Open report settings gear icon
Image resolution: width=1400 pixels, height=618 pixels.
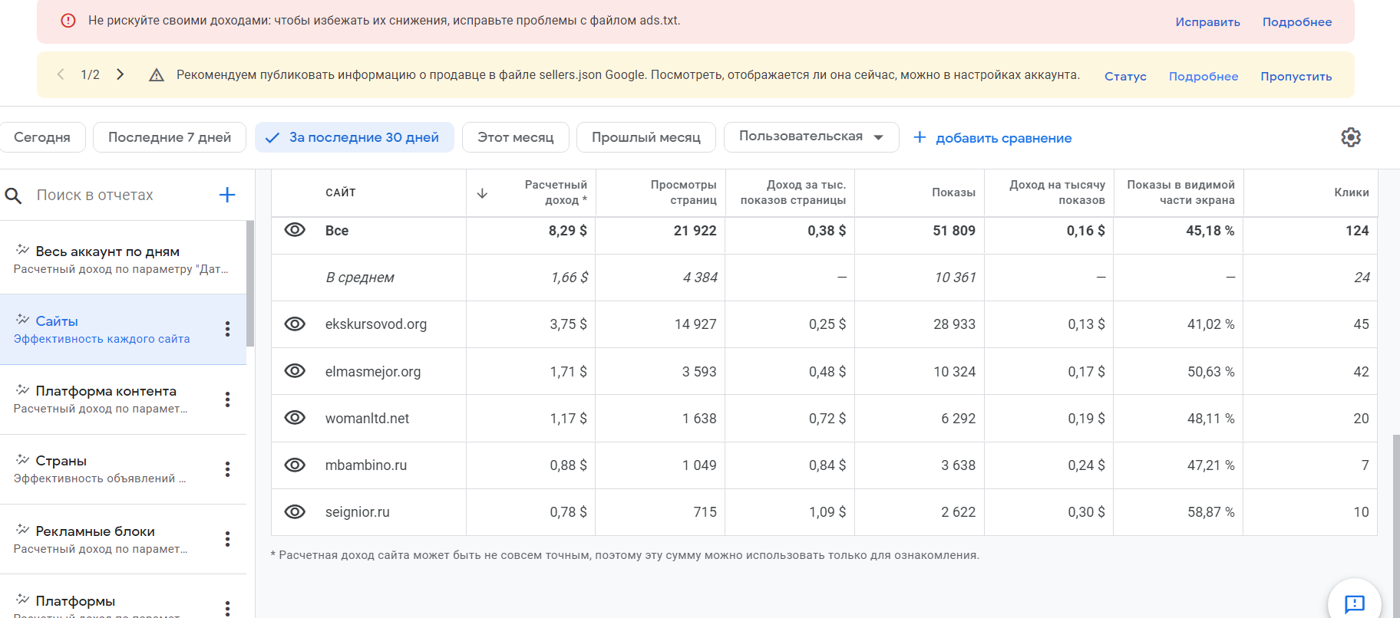click(1350, 137)
